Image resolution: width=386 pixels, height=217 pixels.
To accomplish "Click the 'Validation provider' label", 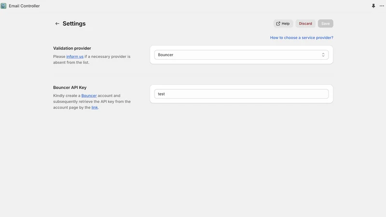I will click(72, 48).
